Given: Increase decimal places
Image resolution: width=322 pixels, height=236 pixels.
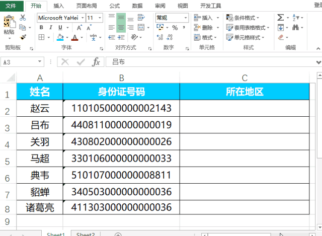Looking at the screenshot, I should point(160,37).
